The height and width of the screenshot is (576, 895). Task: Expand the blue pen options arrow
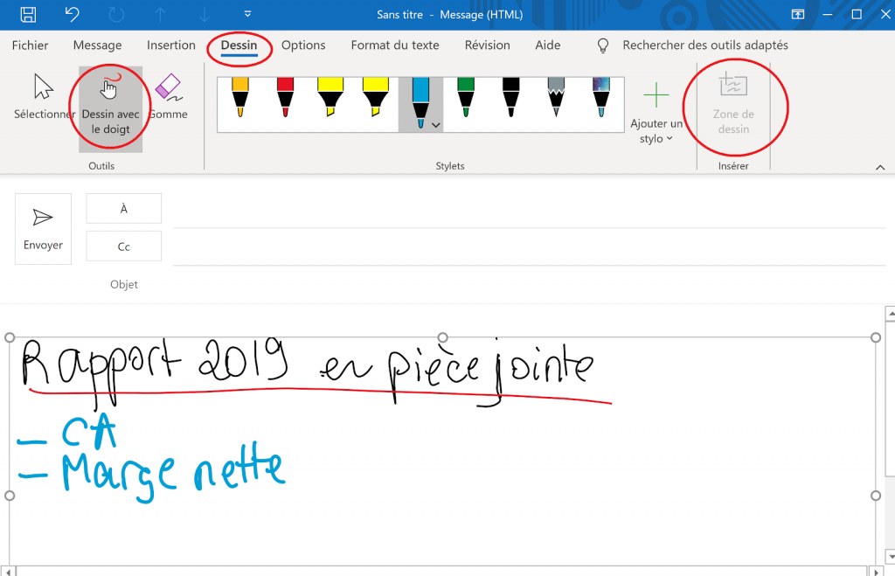point(436,125)
